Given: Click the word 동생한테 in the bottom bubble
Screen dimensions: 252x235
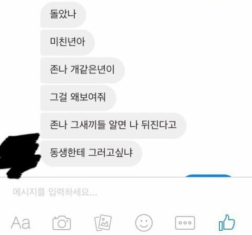Looking at the screenshot, I should [67, 153].
